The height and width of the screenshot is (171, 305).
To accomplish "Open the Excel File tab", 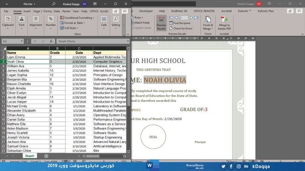I will [6, 11].
